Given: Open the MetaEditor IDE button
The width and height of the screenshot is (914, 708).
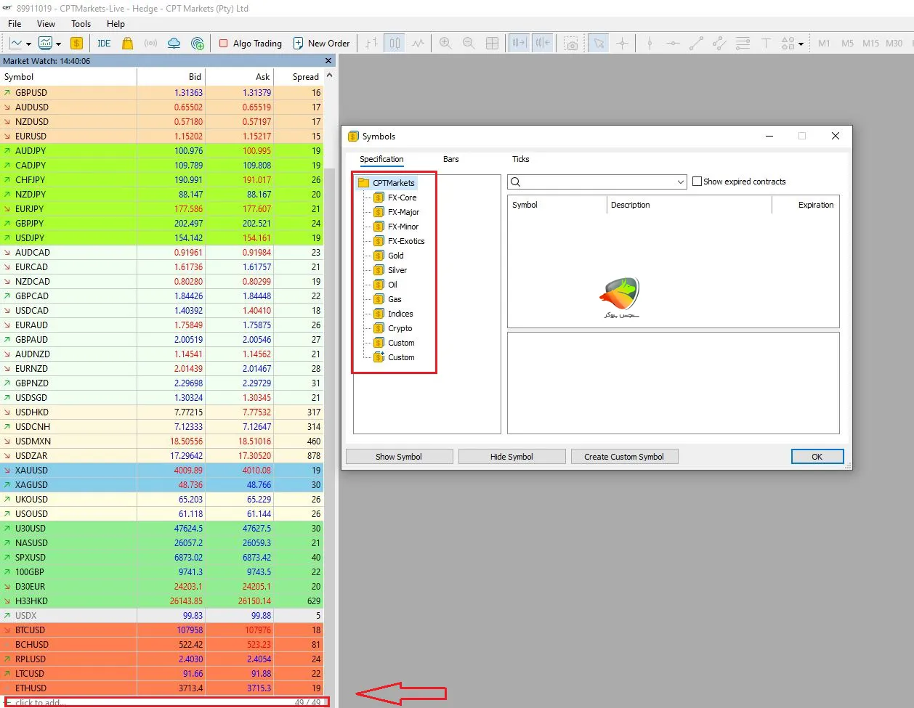Looking at the screenshot, I should 104,44.
